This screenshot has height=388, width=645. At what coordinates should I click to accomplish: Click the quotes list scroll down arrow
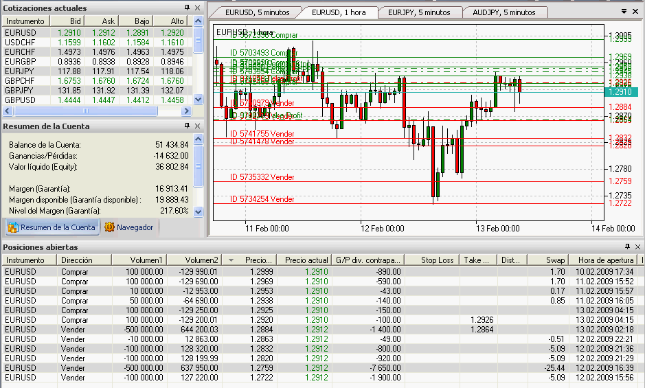(199, 99)
